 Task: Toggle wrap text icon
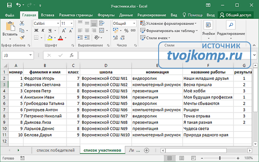[x=102, y=23]
